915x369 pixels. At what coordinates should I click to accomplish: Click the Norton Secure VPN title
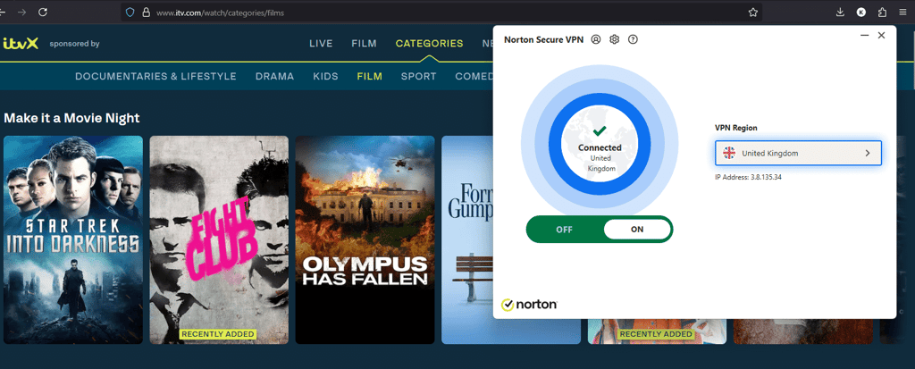(x=543, y=39)
